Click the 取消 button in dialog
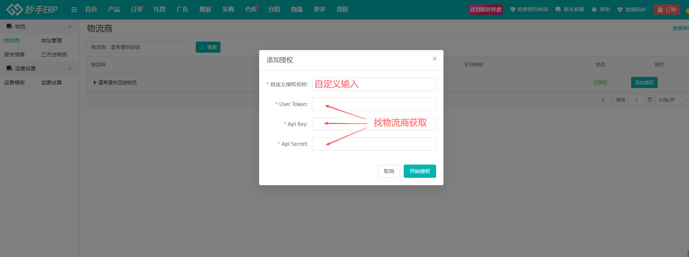 tap(389, 171)
